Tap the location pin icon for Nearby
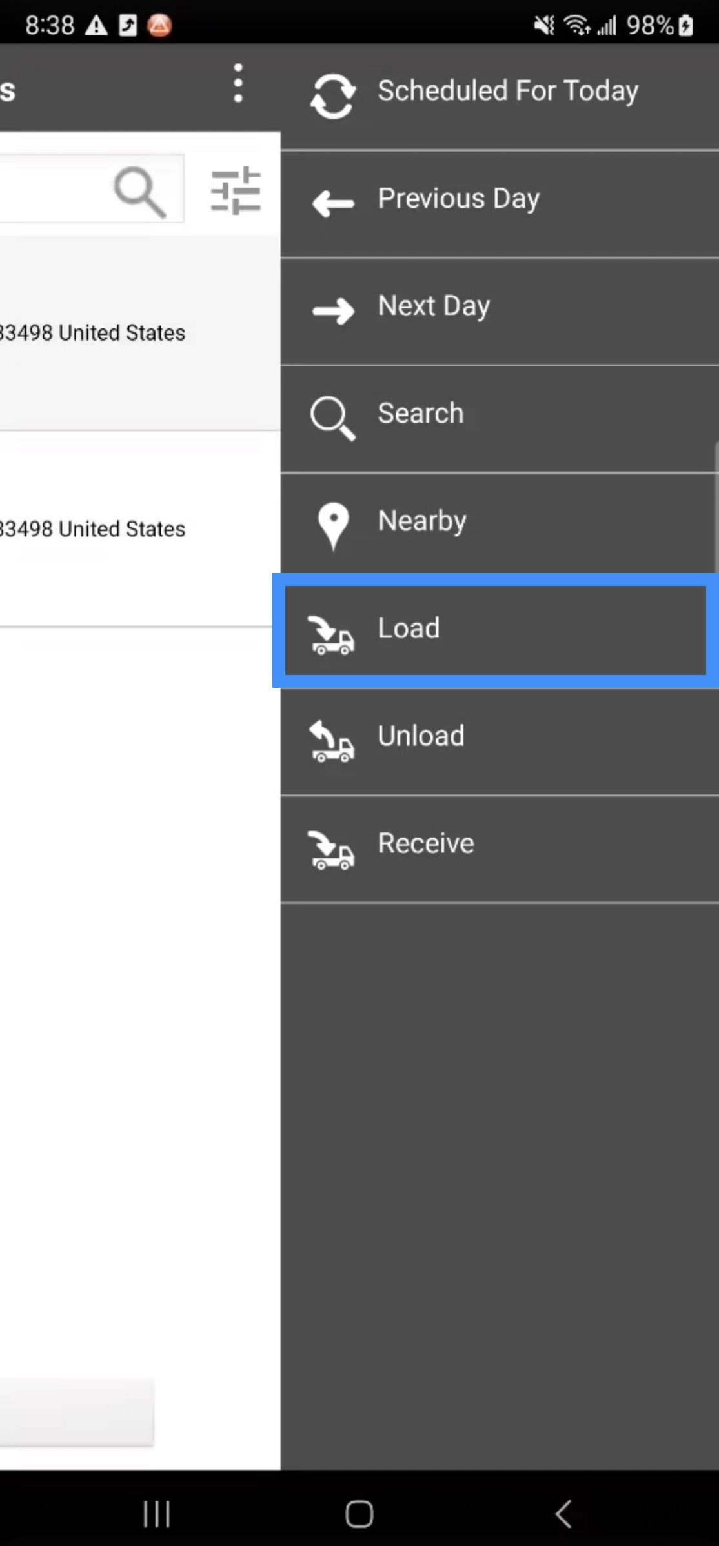The height and width of the screenshot is (1546, 719). click(x=333, y=525)
